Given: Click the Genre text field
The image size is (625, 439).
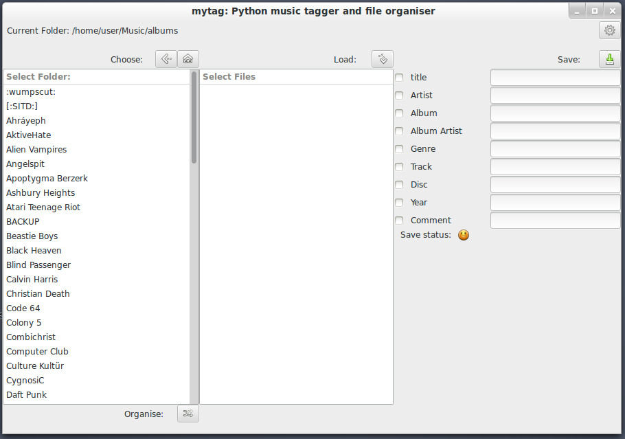Looking at the screenshot, I should (x=555, y=148).
